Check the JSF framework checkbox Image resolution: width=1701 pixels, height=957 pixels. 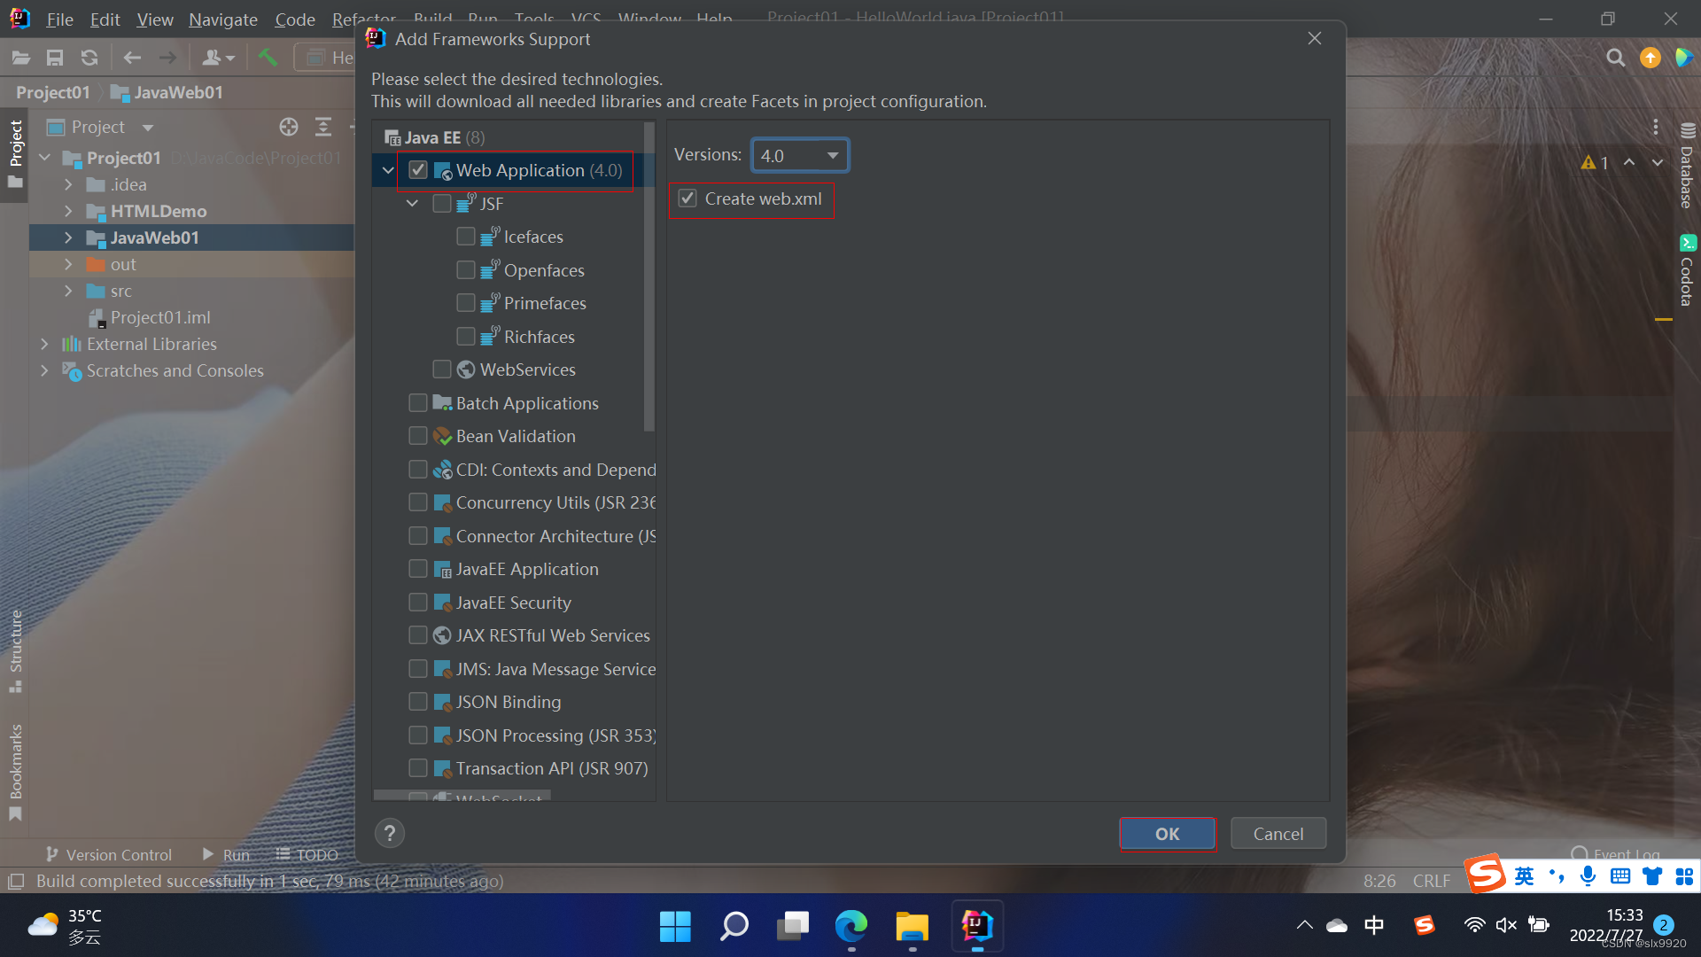click(x=442, y=204)
